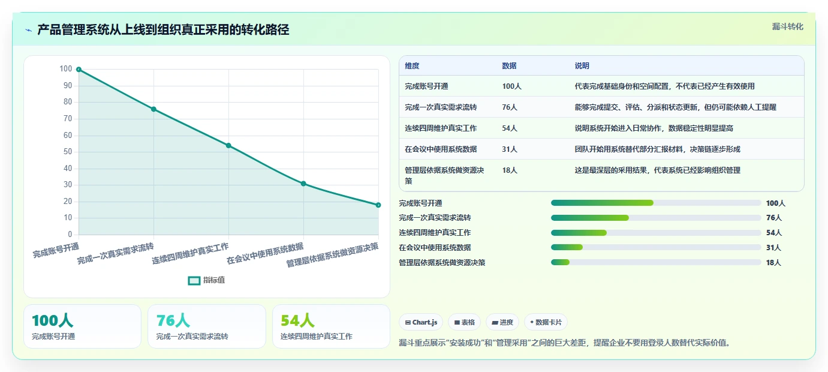The image size is (828, 372).
Task: Click the chart data point at value 31
Action: pos(303,184)
